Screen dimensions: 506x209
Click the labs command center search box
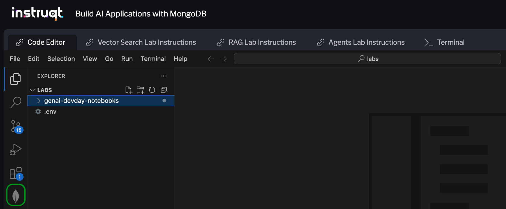[367, 59]
